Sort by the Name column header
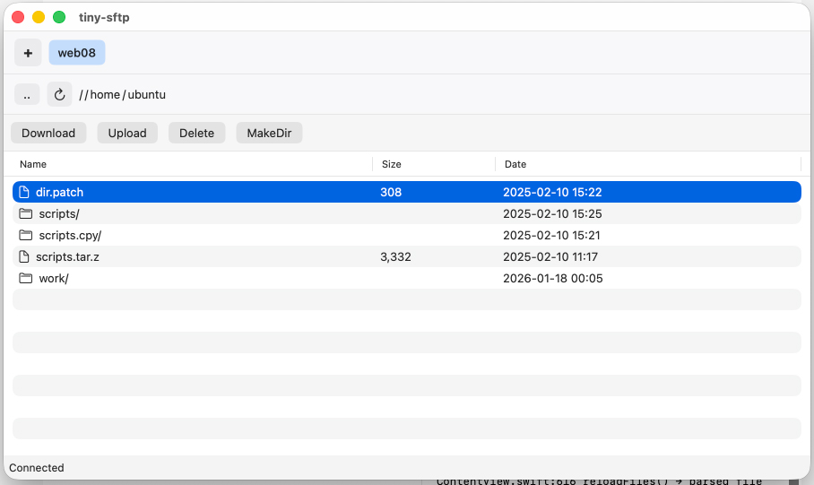 tap(33, 164)
